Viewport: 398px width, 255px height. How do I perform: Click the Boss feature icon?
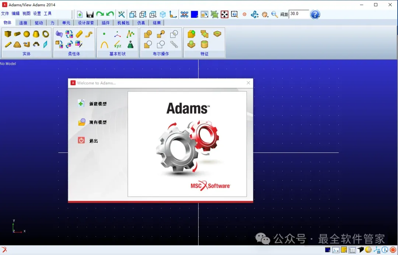click(x=191, y=45)
